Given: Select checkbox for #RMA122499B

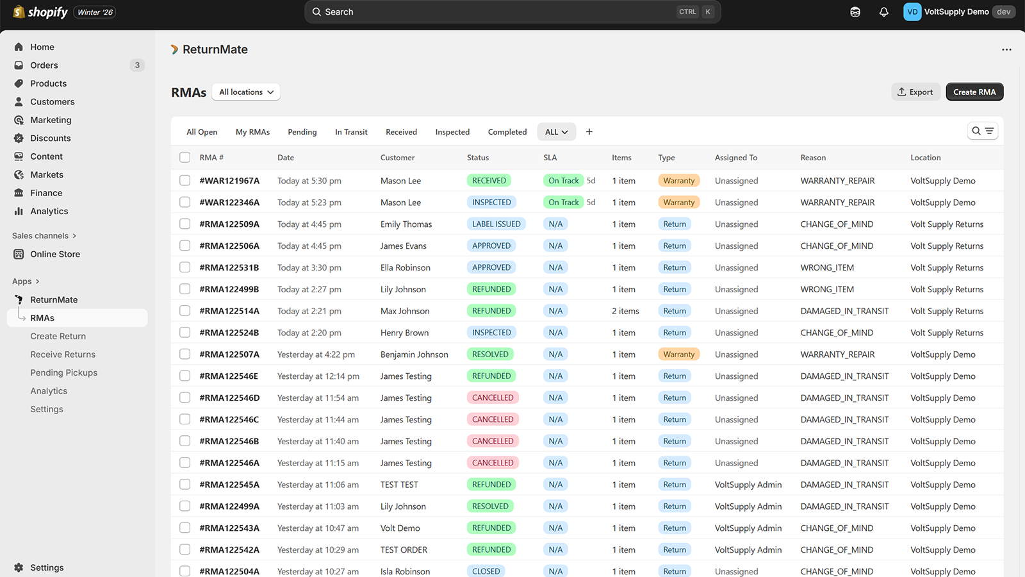Looking at the screenshot, I should [x=185, y=289].
